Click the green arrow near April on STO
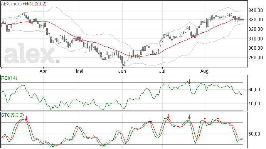This screenshot has height=149, width=266. 53,146
